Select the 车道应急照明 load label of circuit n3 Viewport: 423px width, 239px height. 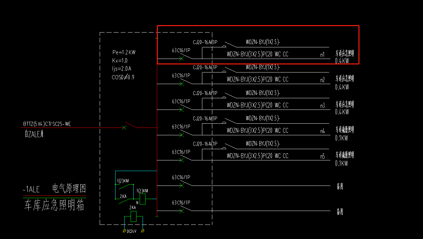click(345, 104)
